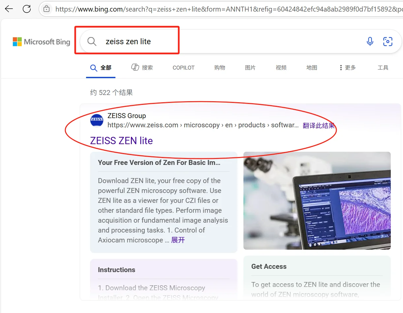Switch to the 图片 images tab
Image resolution: width=403 pixels, height=313 pixels.
(250, 68)
